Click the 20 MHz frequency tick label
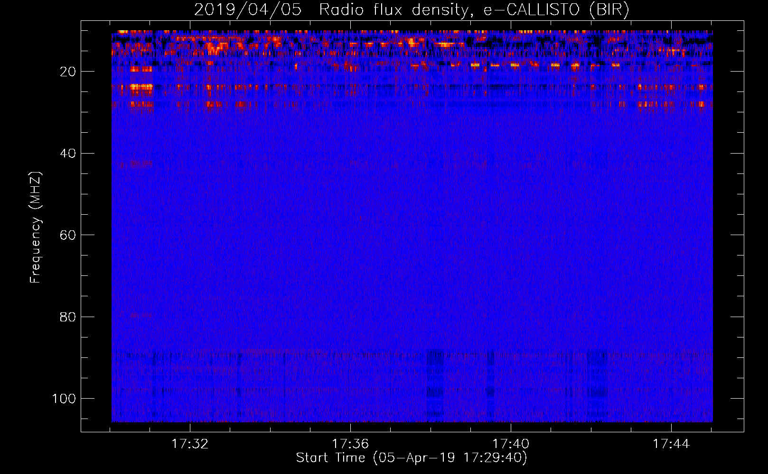The height and width of the screenshot is (474, 768). tap(68, 72)
